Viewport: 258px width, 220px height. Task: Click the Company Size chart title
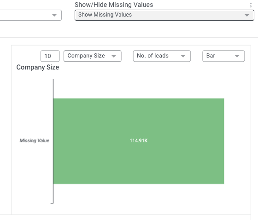38,67
